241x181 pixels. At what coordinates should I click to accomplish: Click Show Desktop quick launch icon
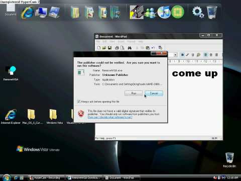pyautogui.click(x=22, y=178)
